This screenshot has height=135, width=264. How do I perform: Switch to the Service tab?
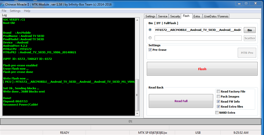[x=163, y=16]
